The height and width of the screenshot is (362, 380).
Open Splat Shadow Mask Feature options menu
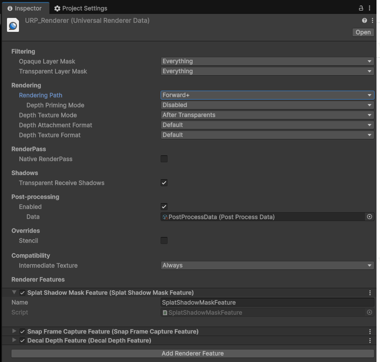click(370, 293)
